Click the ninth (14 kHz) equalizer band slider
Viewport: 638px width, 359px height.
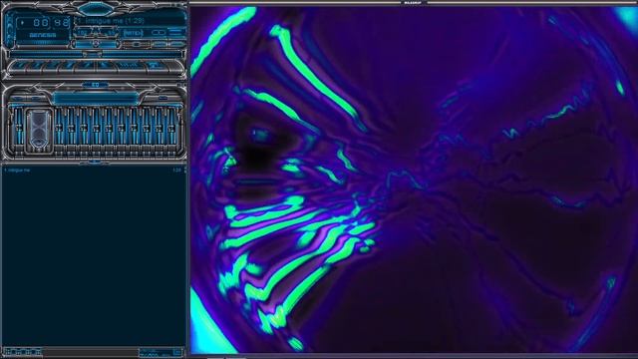pos(159,127)
